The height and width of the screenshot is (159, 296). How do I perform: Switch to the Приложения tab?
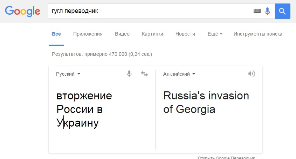click(88, 34)
